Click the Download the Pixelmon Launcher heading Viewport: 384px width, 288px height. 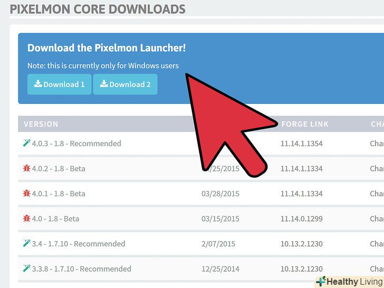click(x=107, y=48)
